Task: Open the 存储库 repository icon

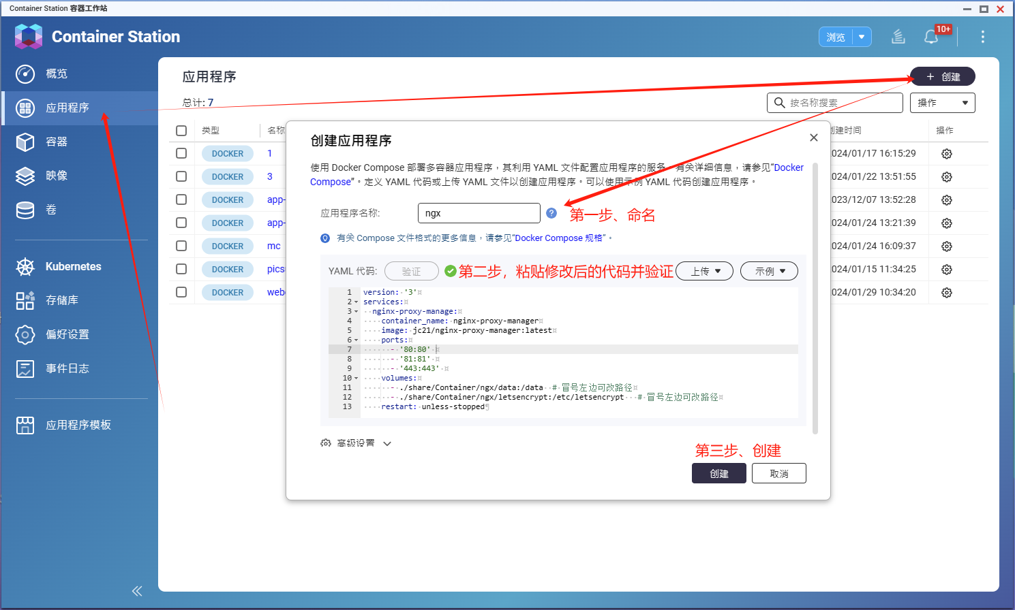Action: 25,300
